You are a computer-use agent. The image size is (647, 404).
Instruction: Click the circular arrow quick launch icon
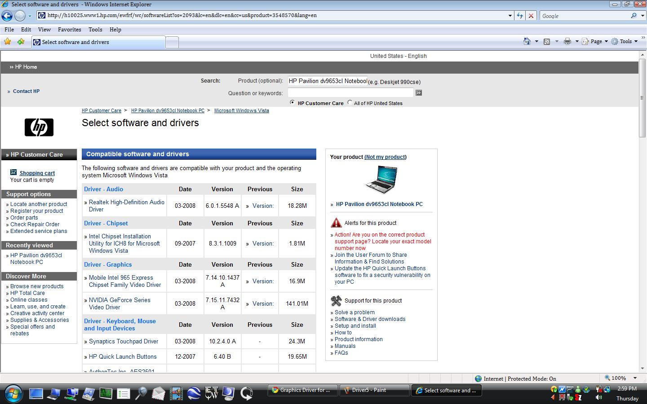(x=246, y=394)
